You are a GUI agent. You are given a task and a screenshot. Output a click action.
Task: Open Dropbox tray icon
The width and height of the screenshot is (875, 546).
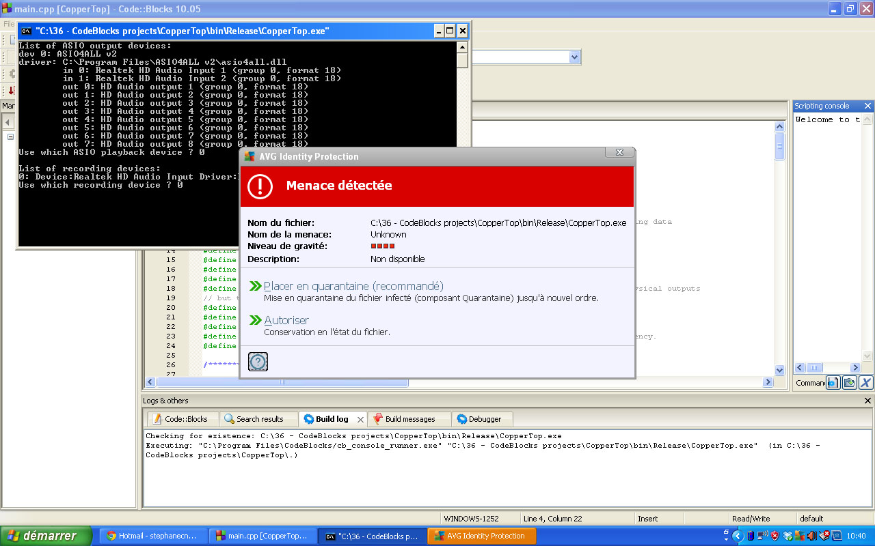pyautogui.click(x=787, y=536)
